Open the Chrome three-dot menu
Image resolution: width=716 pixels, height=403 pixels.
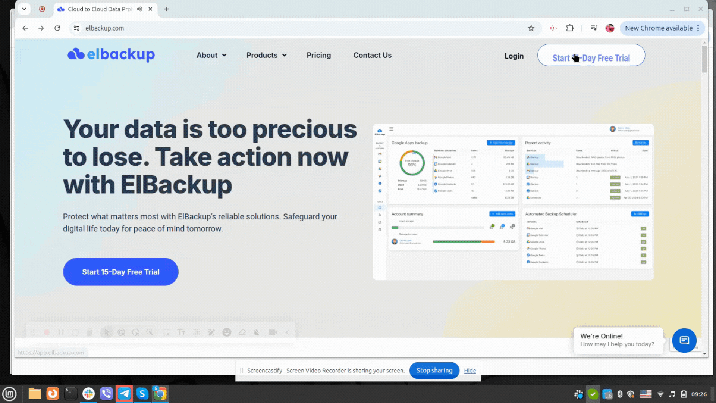698,28
